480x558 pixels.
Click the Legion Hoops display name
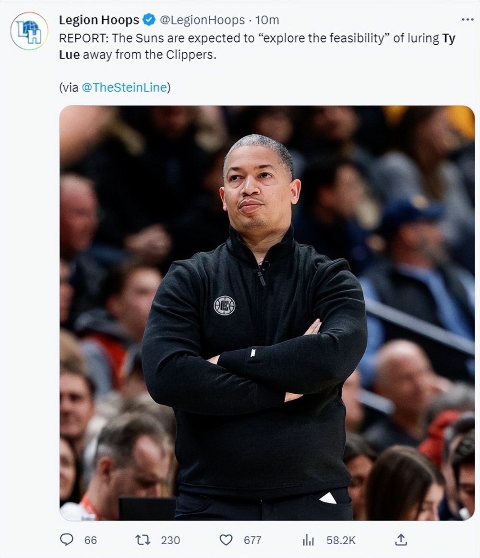(x=99, y=20)
